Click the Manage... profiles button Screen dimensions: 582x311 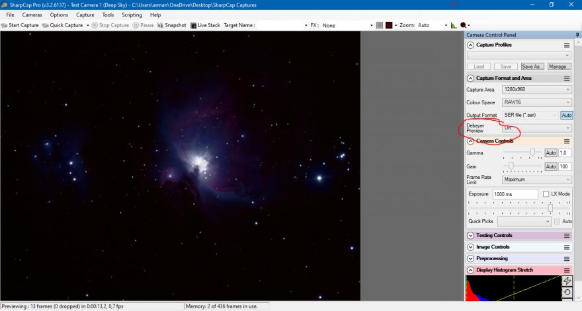coord(559,67)
